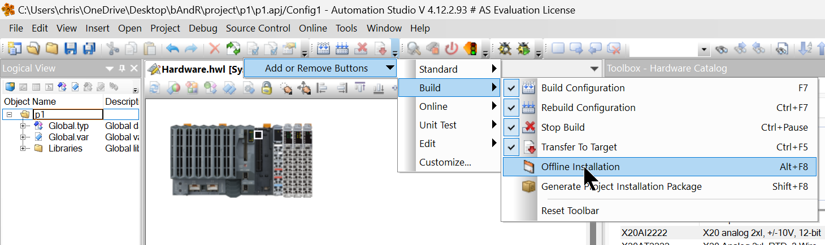Open the Build toolbar options overflow arrow

(x=394, y=48)
